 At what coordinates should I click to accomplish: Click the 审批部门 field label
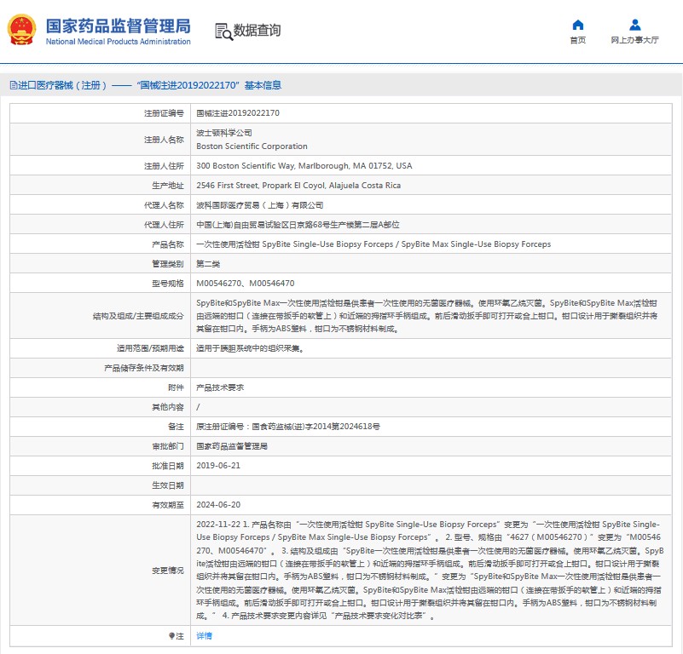coord(168,446)
